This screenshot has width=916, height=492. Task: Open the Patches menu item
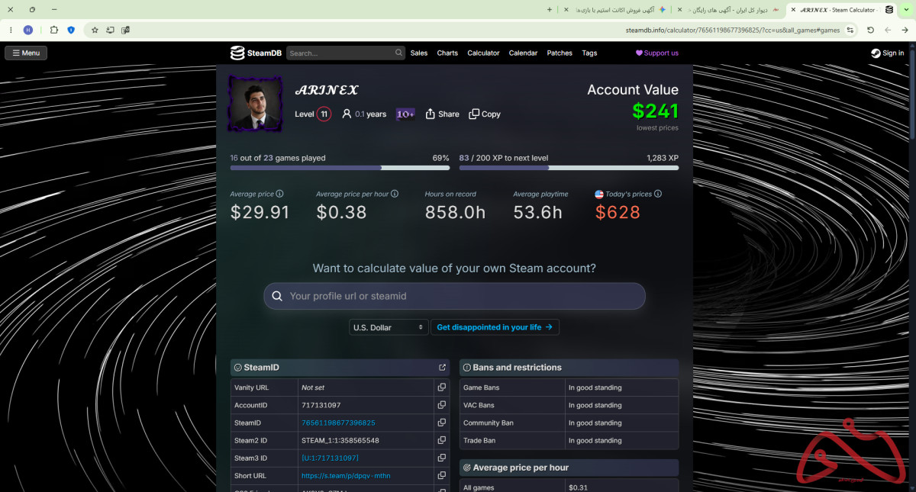point(560,53)
